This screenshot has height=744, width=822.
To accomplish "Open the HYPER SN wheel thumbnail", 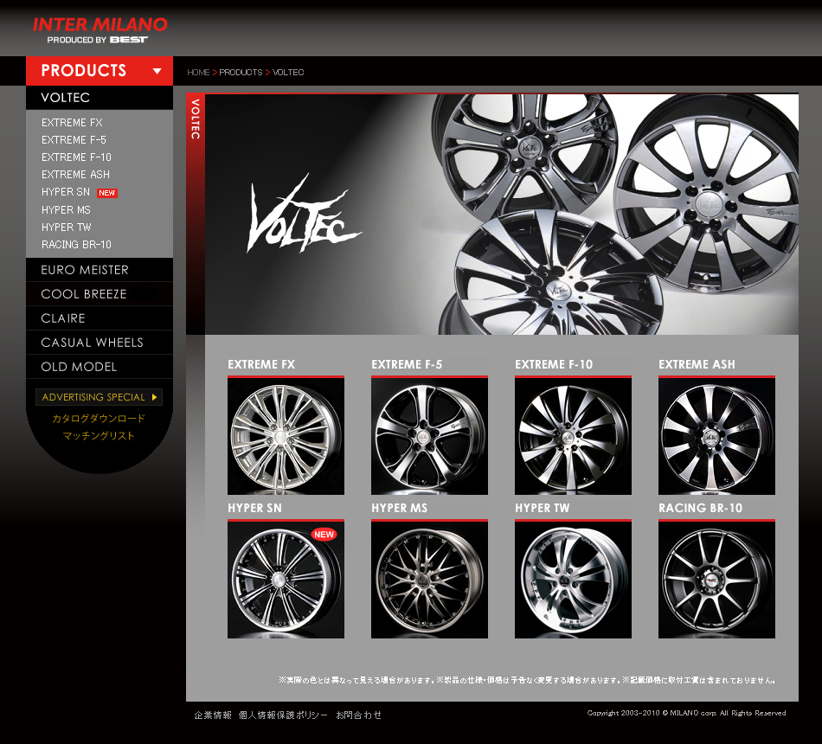I will pos(286,580).
